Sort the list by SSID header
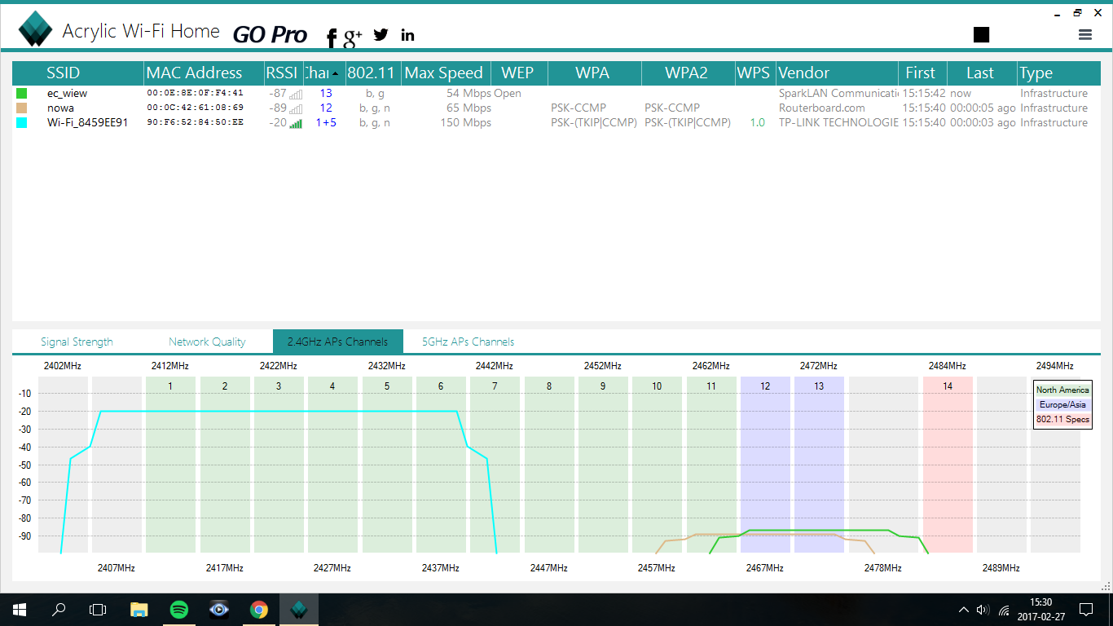This screenshot has height=626, width=1113. 64,73
